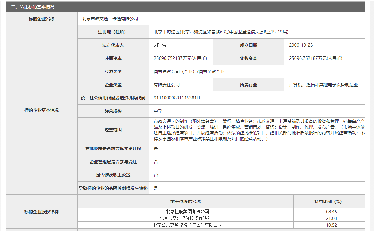Click the 法定代表人 label

(113, 45)
